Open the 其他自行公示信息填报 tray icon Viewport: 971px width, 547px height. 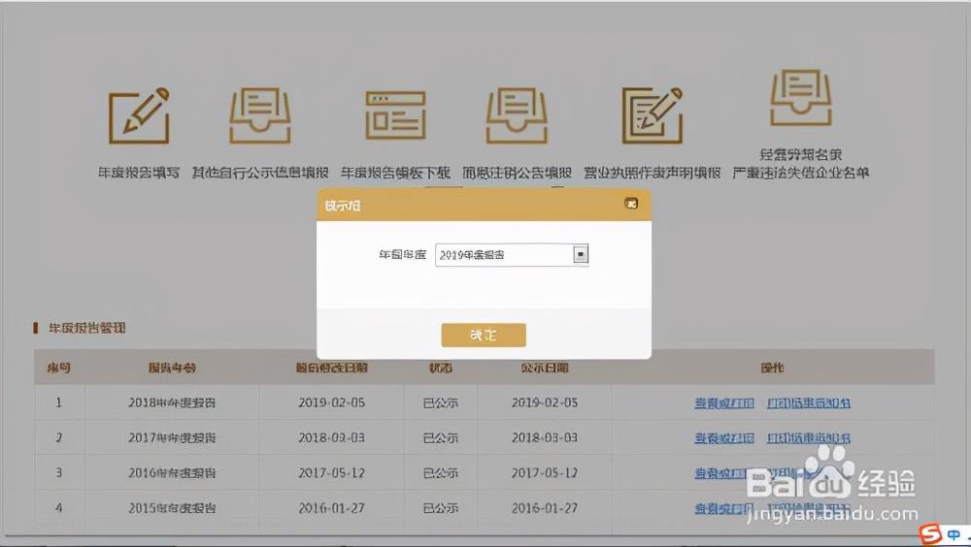click(260, 115)
